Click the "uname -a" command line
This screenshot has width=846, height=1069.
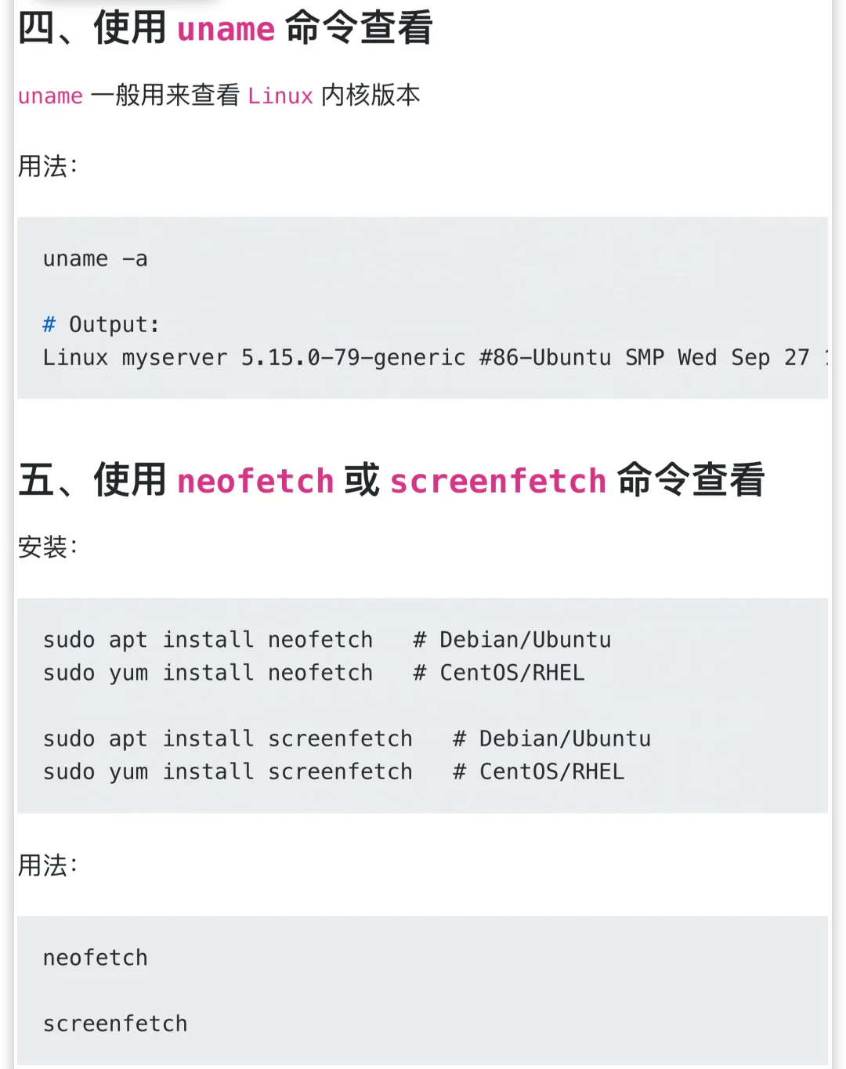tap(95, 259)
